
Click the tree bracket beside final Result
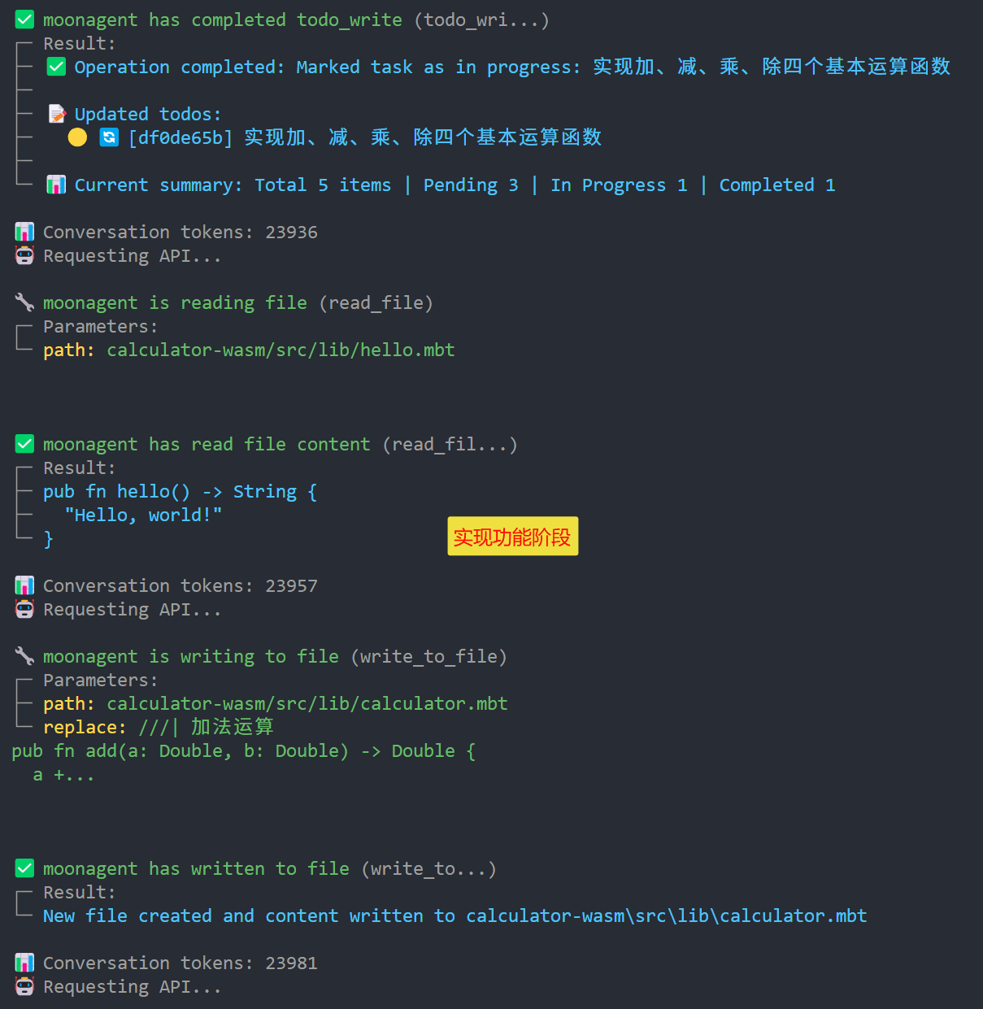click(24, 903)
